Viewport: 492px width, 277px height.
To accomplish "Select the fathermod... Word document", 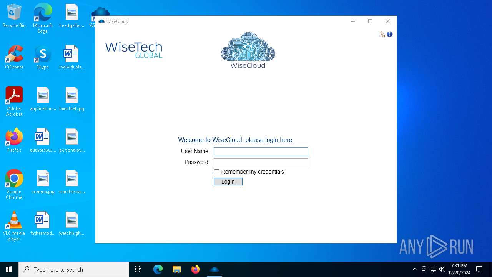I will (x=43, y=224).
